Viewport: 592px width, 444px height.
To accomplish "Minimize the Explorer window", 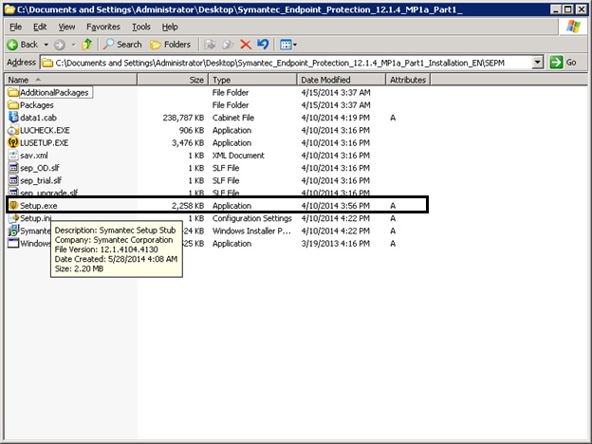I will (x=555, y=9).
